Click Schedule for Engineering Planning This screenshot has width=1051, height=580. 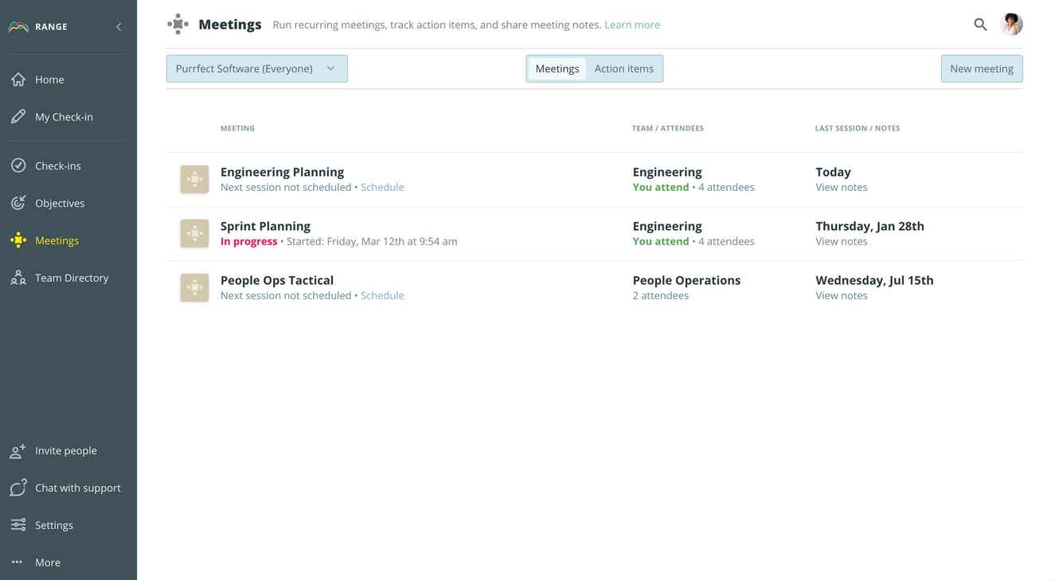(382, 187)
